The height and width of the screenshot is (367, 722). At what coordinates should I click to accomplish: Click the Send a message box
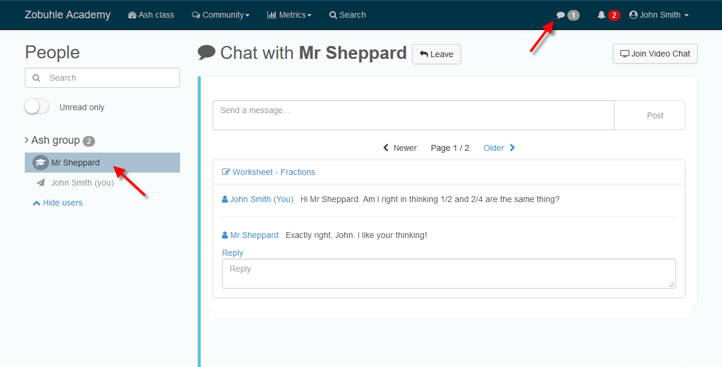pos(413,115)
